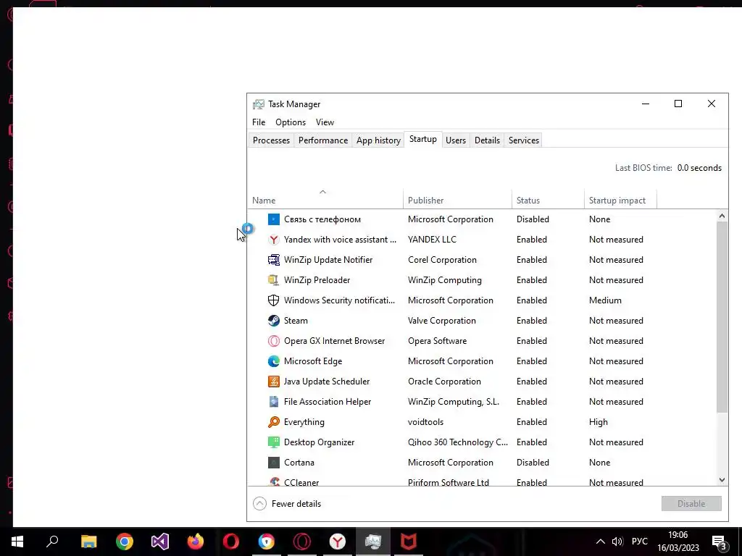The height and width of the screenshot is (556, 742).
Task: Click 'WinZip Computing, S.L.' publisher cell
Action: coord(454,402)
